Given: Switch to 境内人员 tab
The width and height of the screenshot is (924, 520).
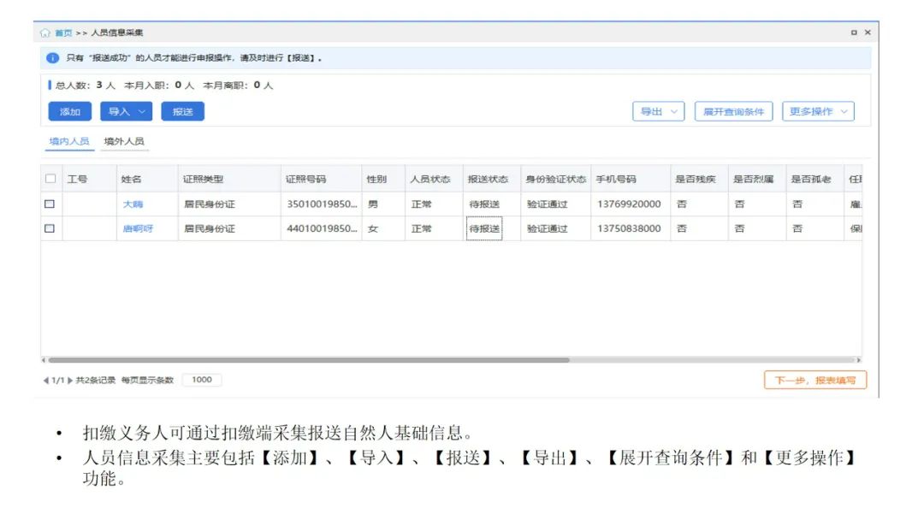Looking at the screenshot, I should point(69,141).
